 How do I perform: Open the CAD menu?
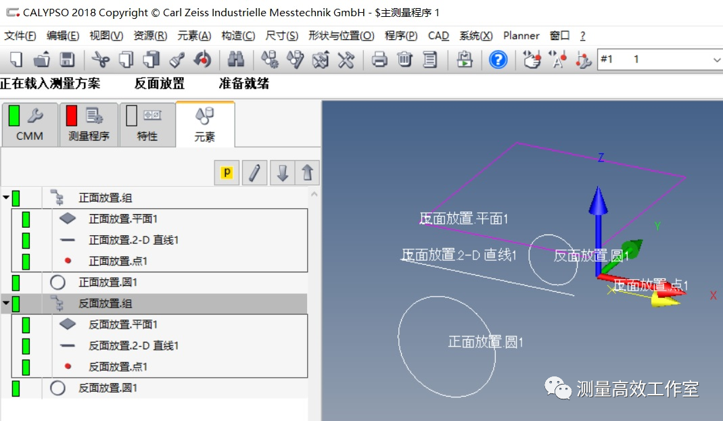pyautogui.click(x=438, y=36)
